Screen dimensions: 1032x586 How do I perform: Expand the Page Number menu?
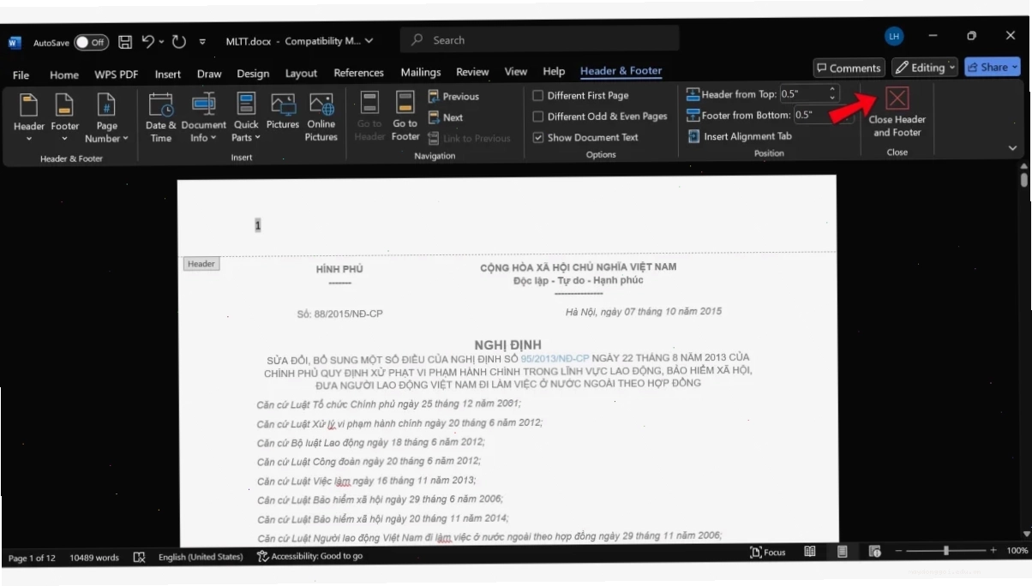[106, 117]
